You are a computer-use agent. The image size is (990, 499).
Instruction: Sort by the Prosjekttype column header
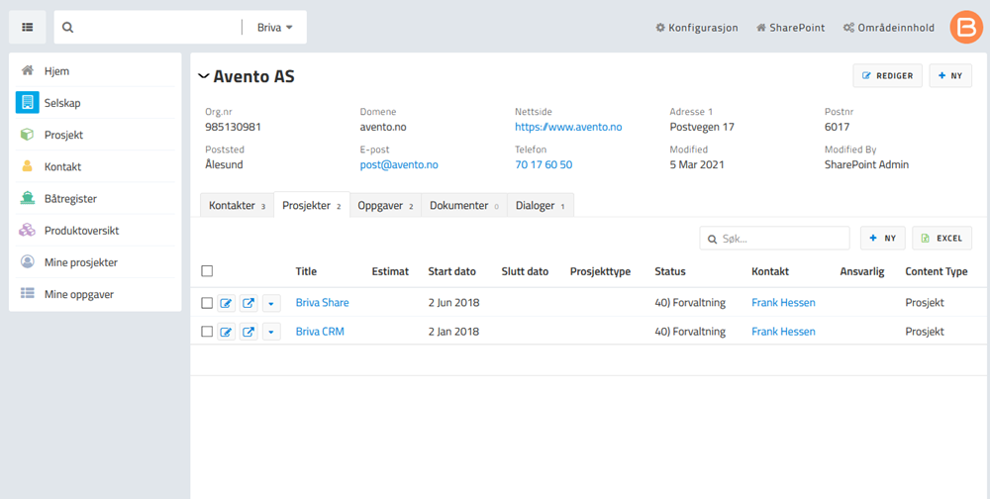point(600,271)
